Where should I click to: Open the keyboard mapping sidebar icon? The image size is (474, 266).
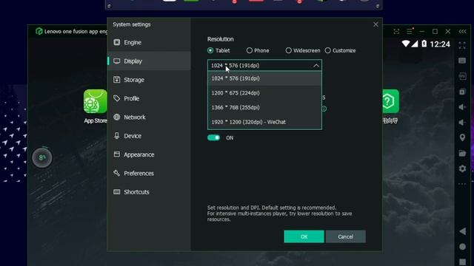pyautogui.click(x=462, y=61)
